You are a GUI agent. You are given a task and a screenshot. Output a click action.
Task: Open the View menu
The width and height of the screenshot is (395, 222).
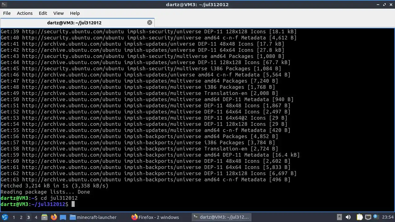(x=58, y=13)
